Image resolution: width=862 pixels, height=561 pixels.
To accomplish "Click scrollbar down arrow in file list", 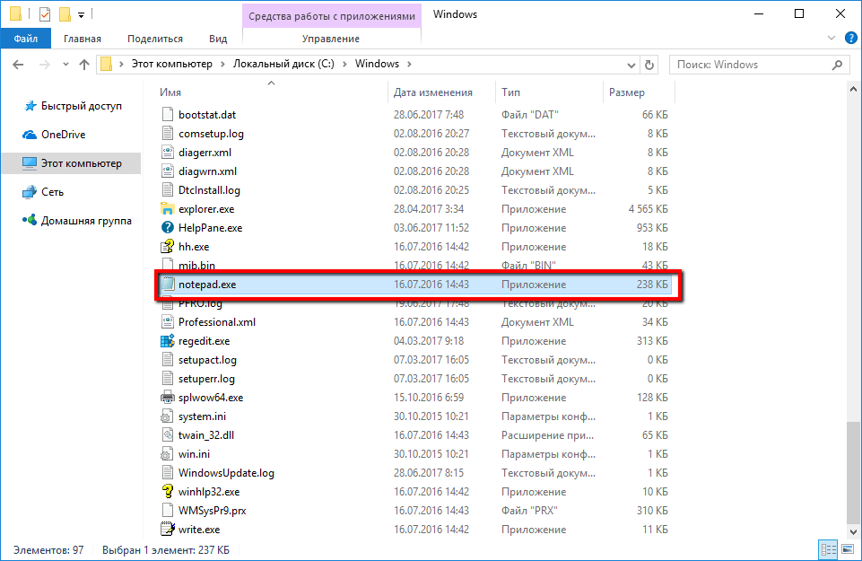I will pos(853,532).
